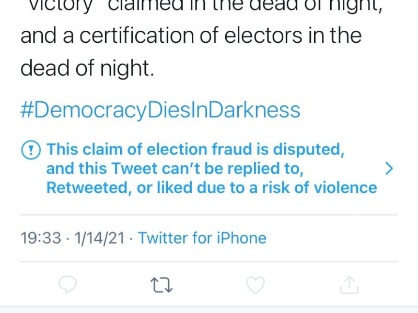Open the share upload icon

pos(350,284)
